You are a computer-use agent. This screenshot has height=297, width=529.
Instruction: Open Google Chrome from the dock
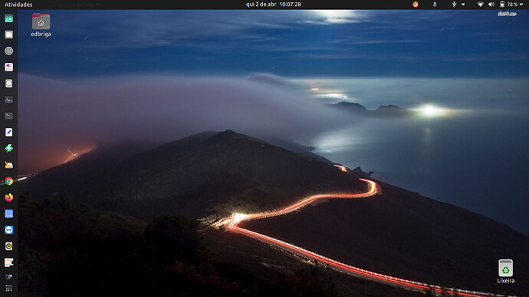(x=8, y=181)
